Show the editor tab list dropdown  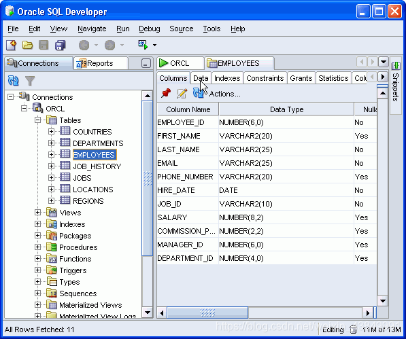(x=383, y=62)
